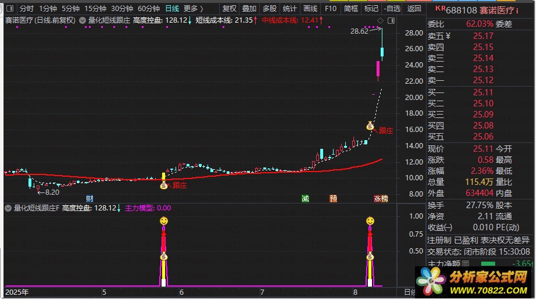Viewport: 537px width, 300px height.
Task: Click the 主力模型 0.00 label
Action: point(148,208)
